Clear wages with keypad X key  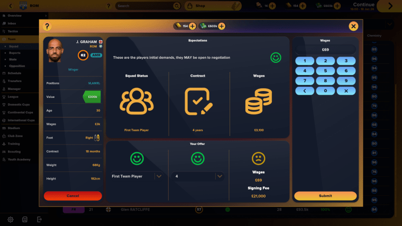[x=346, y=91]
